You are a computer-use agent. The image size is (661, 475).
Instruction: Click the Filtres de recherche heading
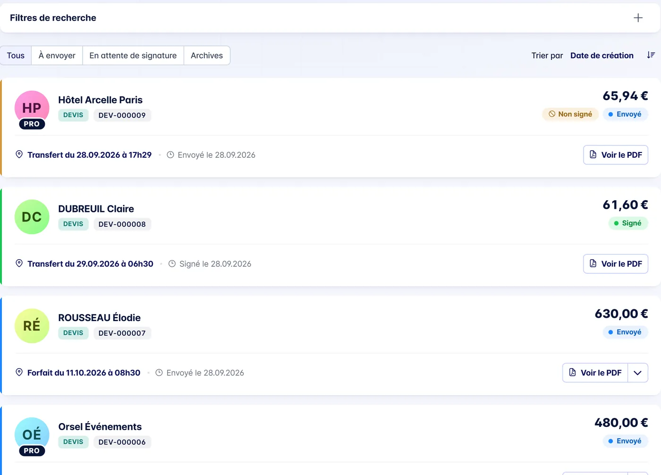(x=53, y=18)
